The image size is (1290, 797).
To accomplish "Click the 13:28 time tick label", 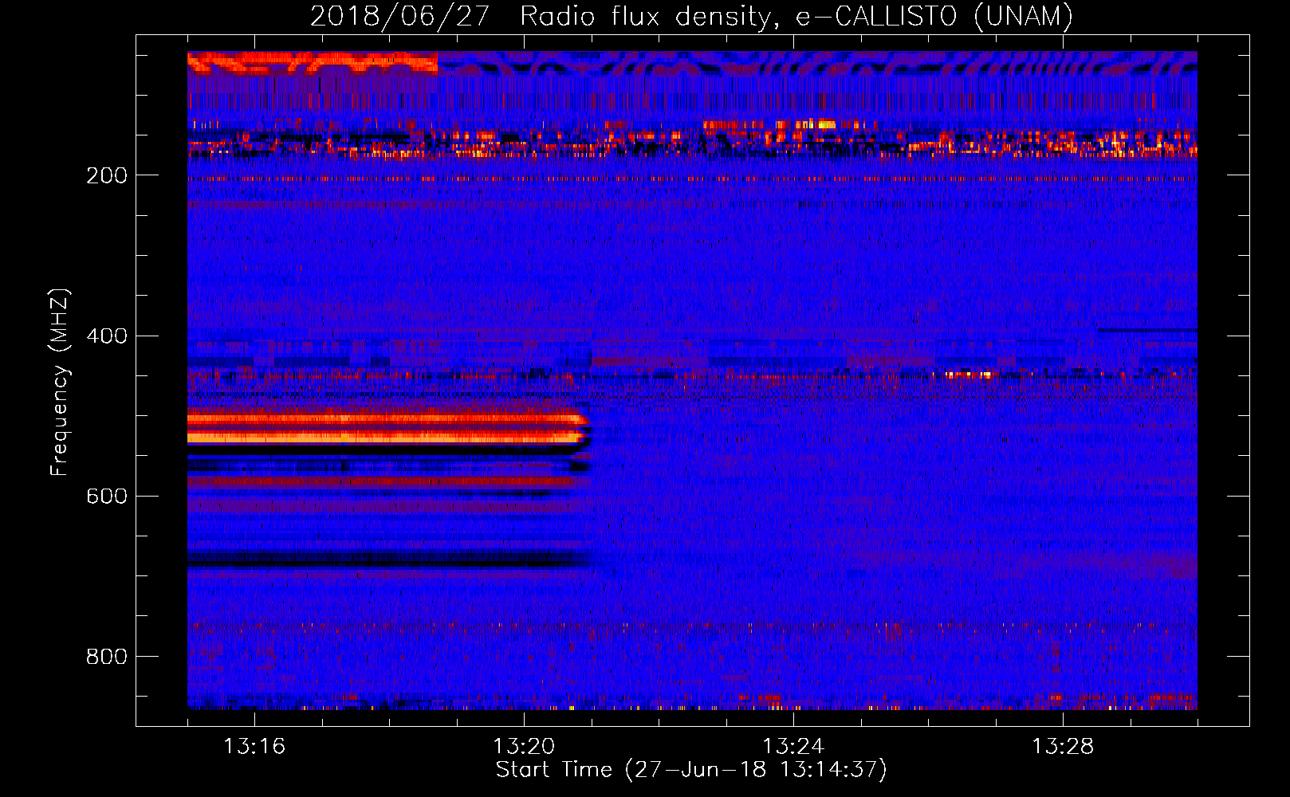I will tap(1063, 746).
